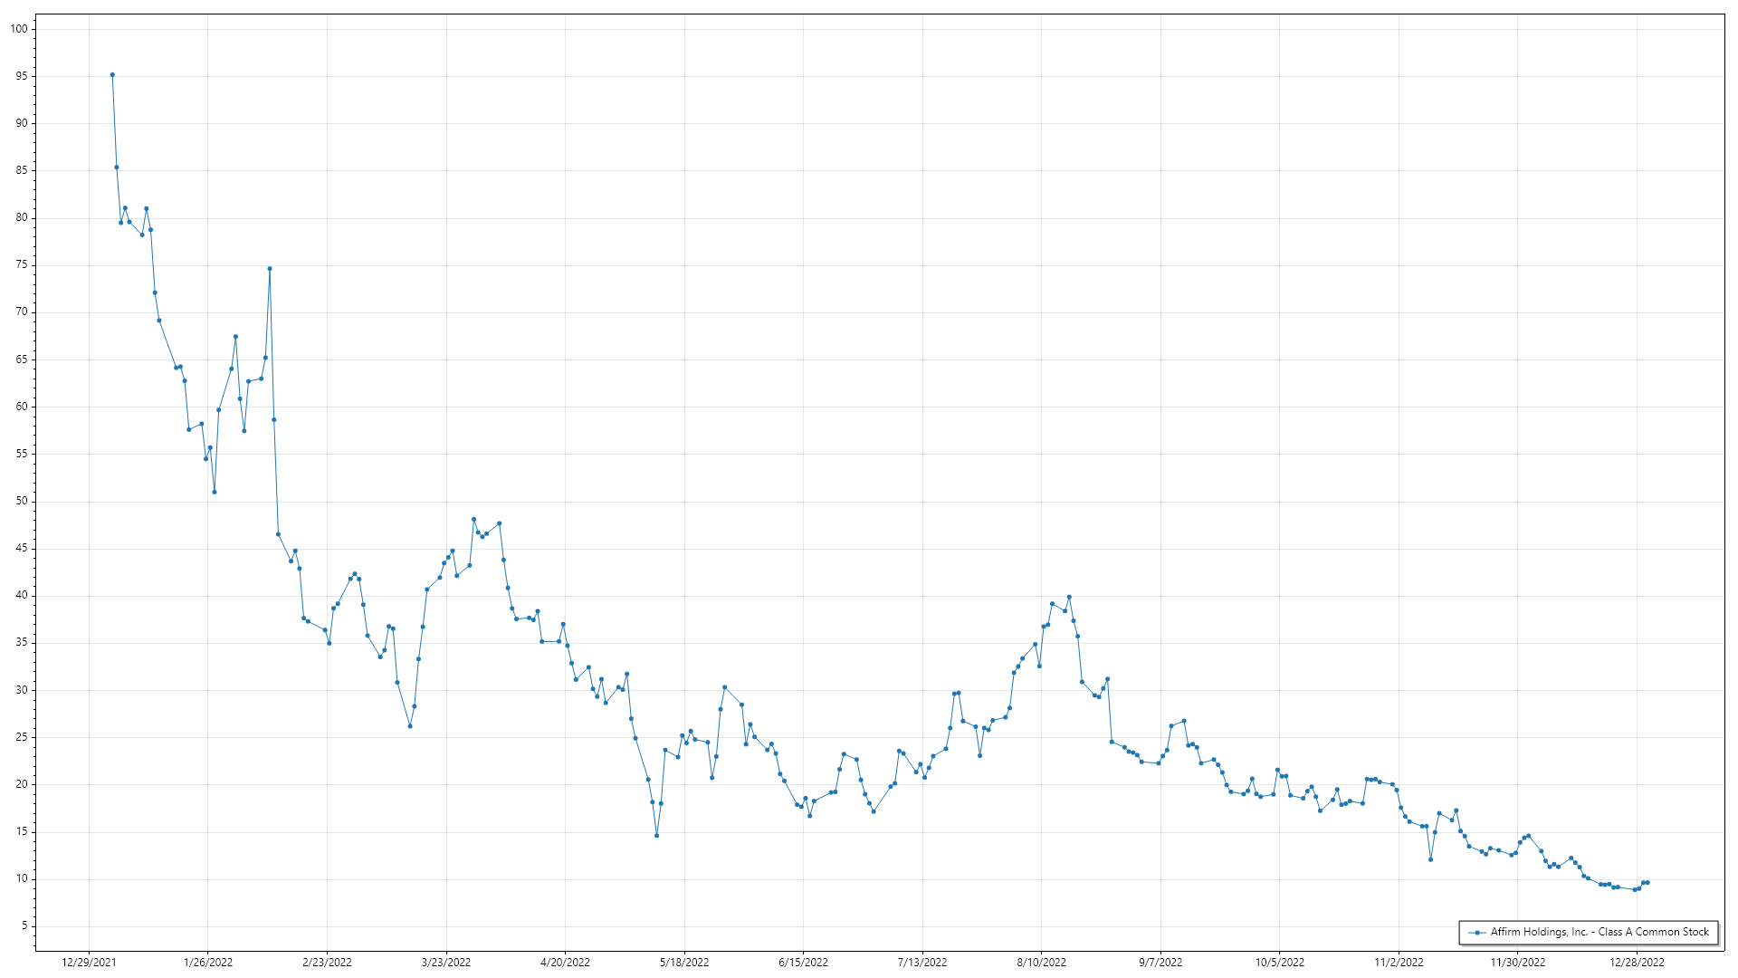Click the spike data point near 75
The image size is (1738, 978).
(x=270, y=269)
